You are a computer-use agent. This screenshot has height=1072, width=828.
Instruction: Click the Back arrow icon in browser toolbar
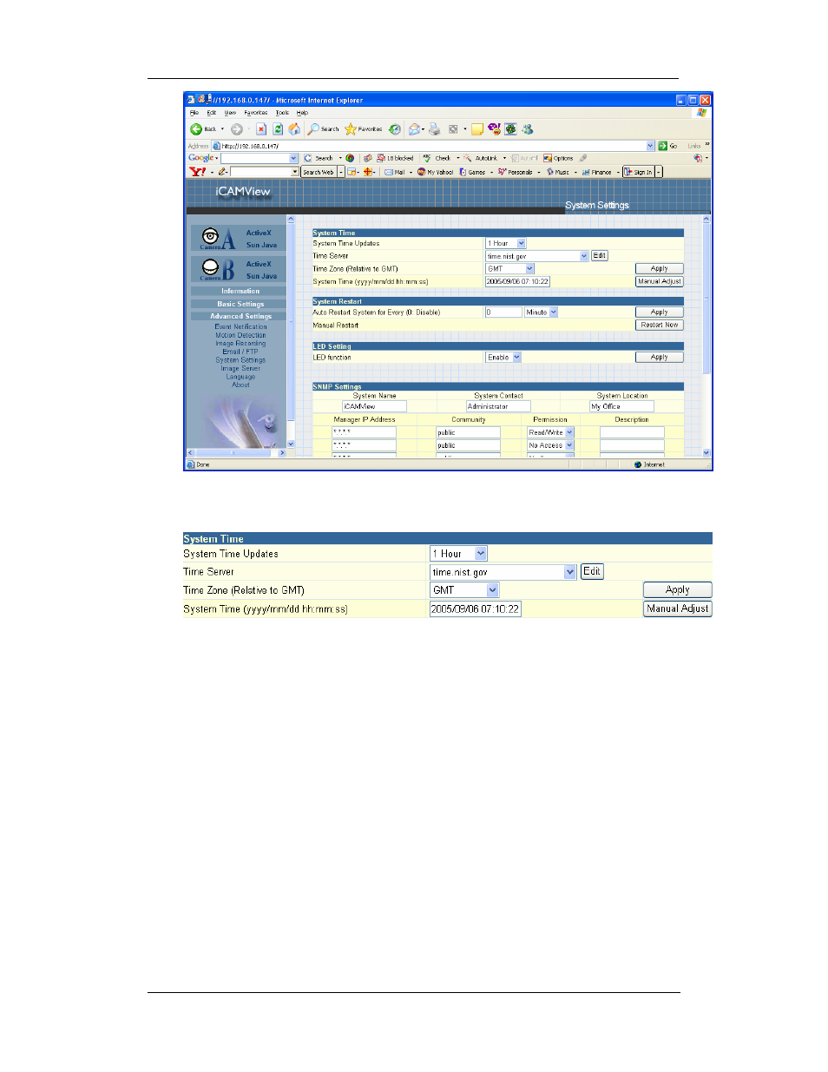point(196,129)
